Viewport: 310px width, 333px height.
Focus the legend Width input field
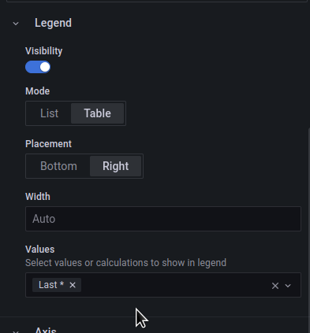pyautogui.click(x=163, y=219)
